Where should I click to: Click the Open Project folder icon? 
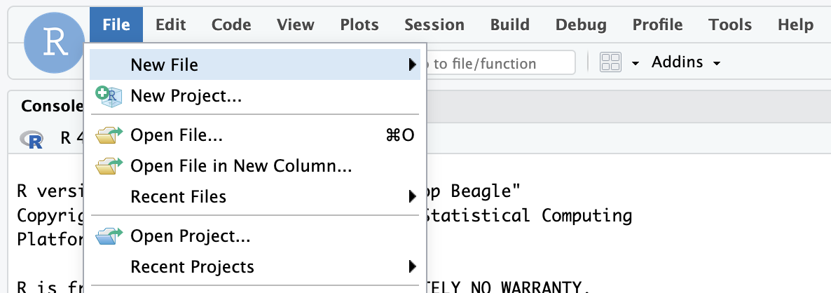(x=109, y=236)
